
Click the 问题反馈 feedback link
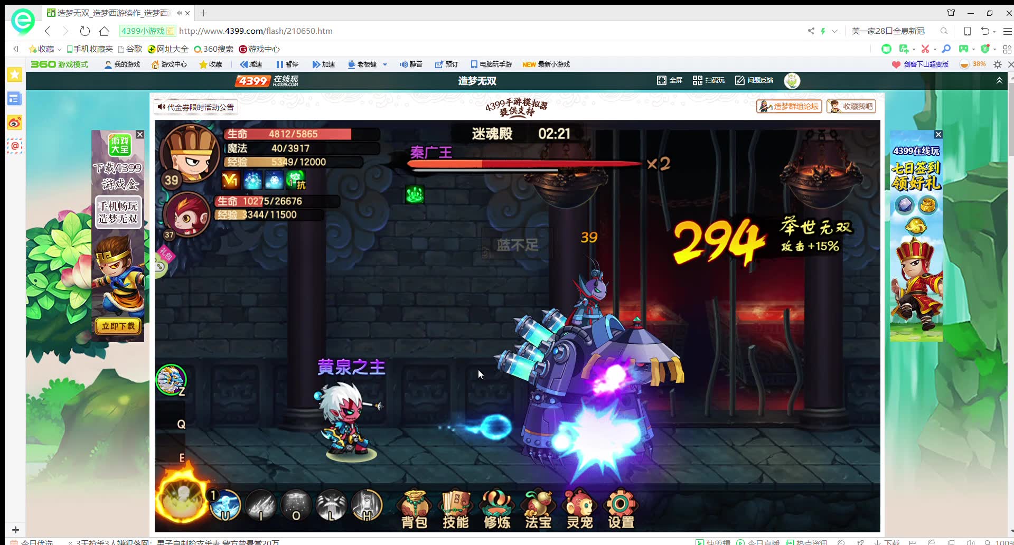click(x=754, y=80)
